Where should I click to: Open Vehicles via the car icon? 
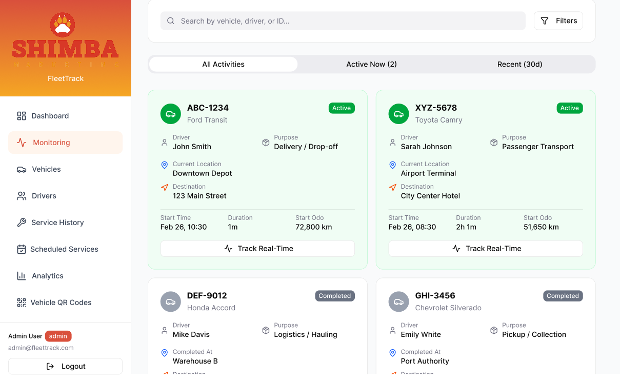click(x=21, y=169)
